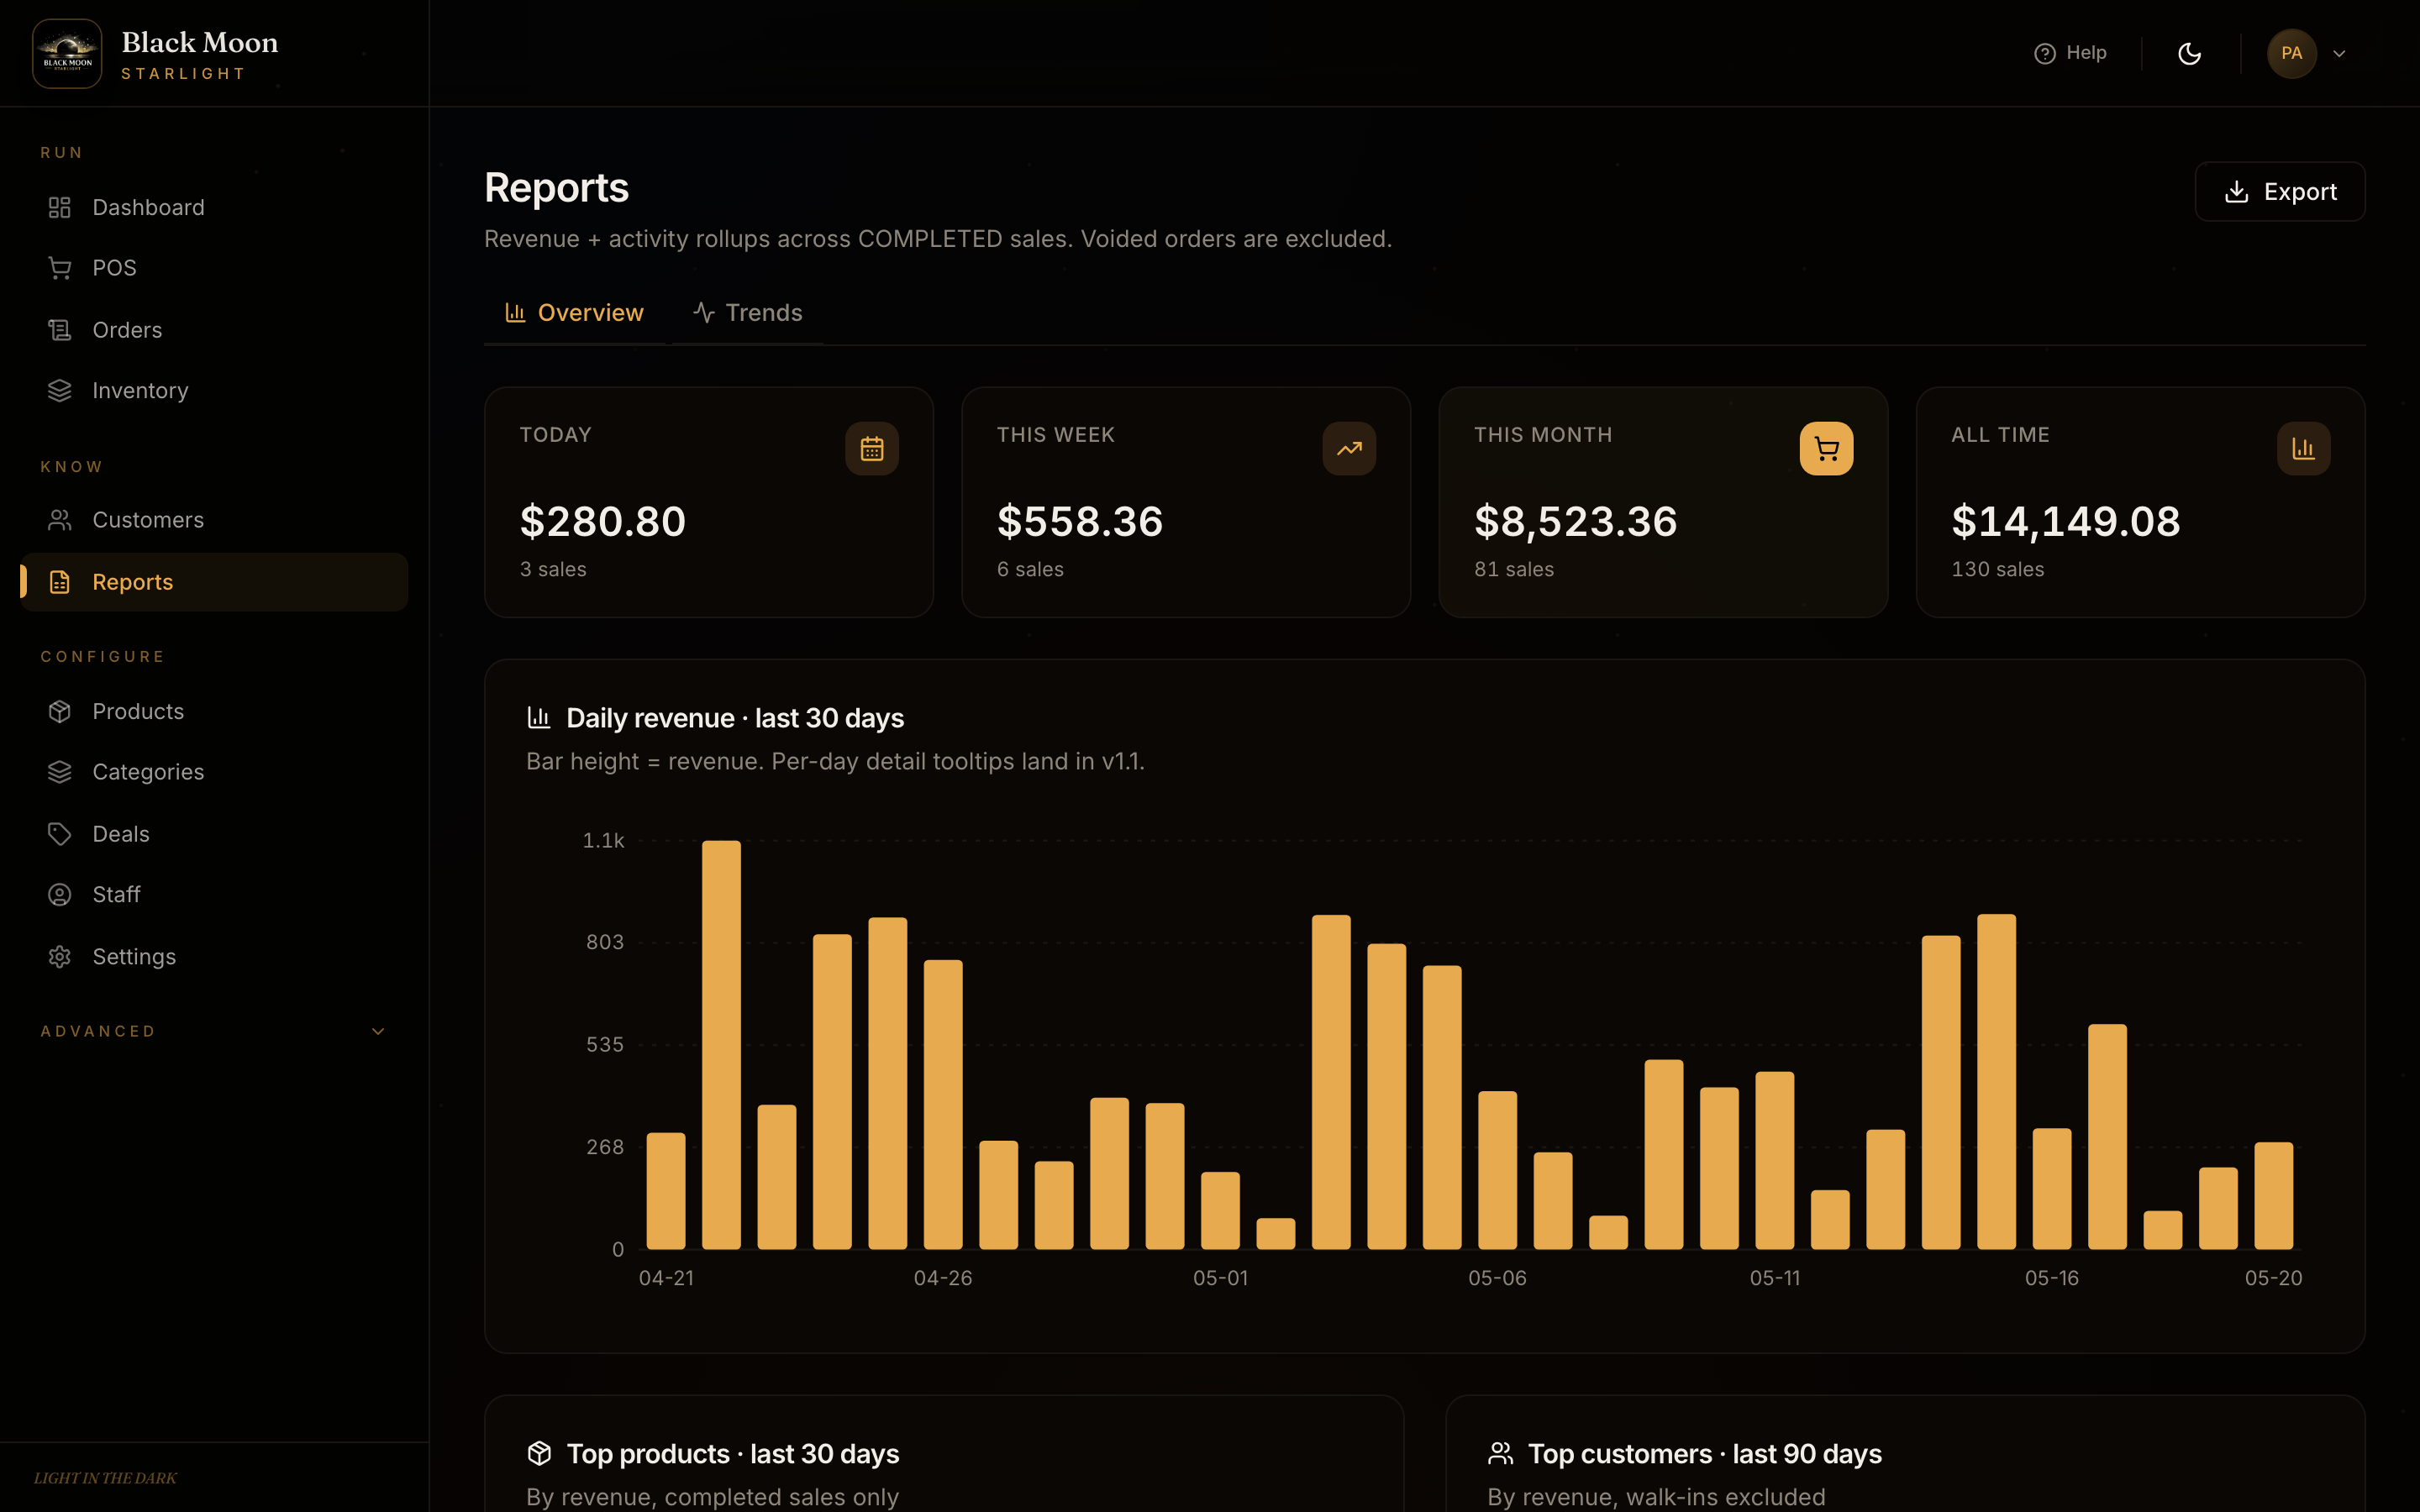Click the Deals tag icon

(60, 834)
